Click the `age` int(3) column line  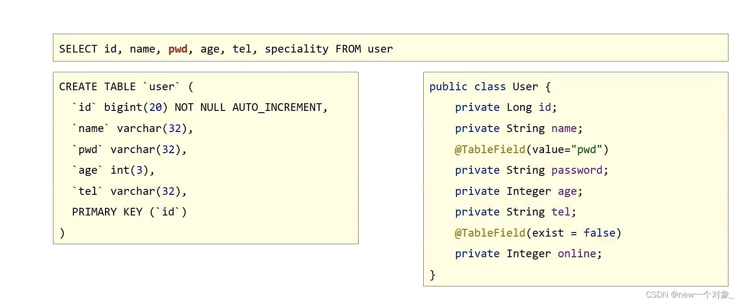(x=113, y=170)
